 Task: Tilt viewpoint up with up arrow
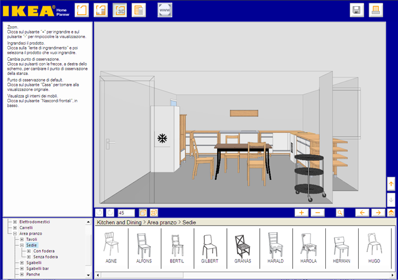point(391,184)
